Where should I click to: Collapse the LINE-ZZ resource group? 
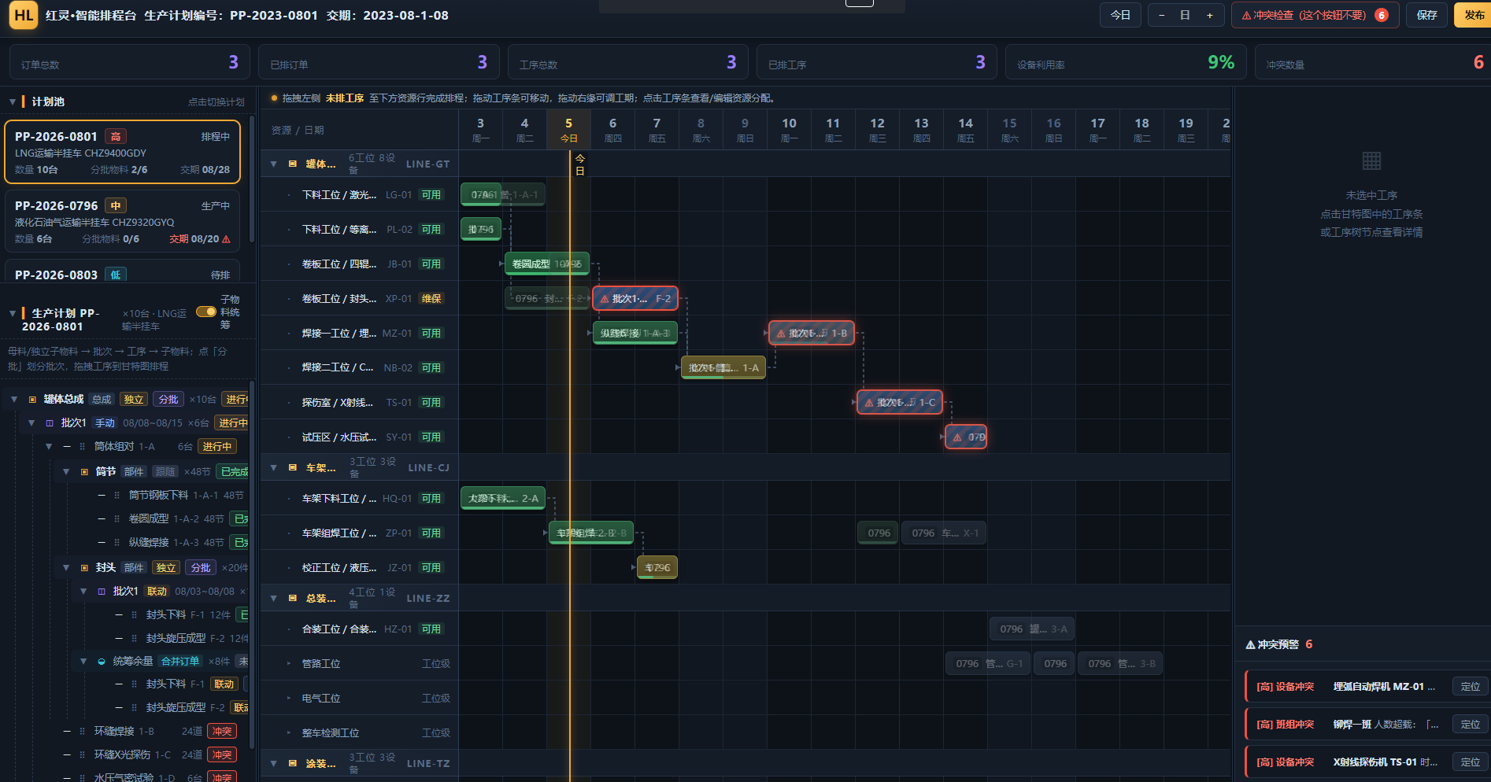point(274,599)
